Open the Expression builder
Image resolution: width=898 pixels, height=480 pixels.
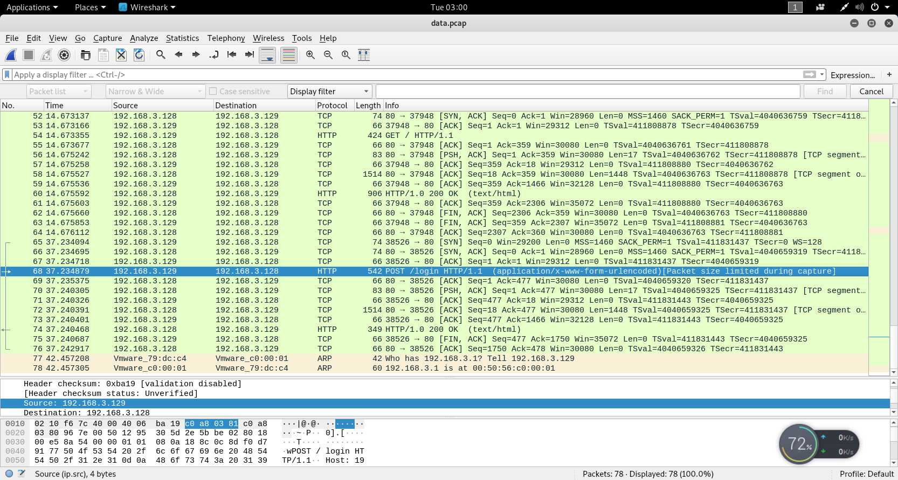coord(853,75)
